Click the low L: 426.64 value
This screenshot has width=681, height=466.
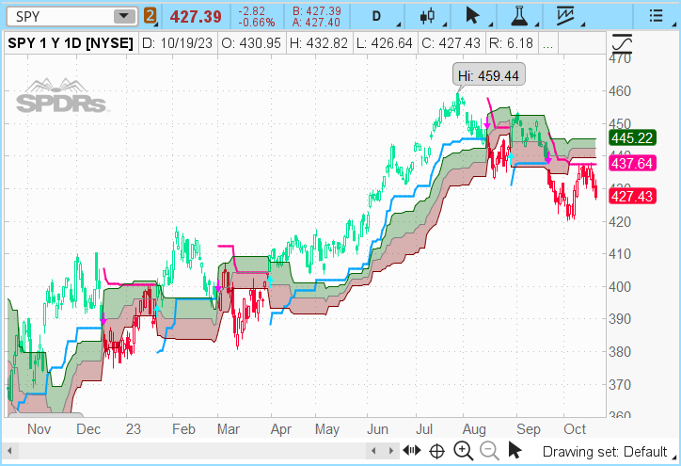point(385,43)
